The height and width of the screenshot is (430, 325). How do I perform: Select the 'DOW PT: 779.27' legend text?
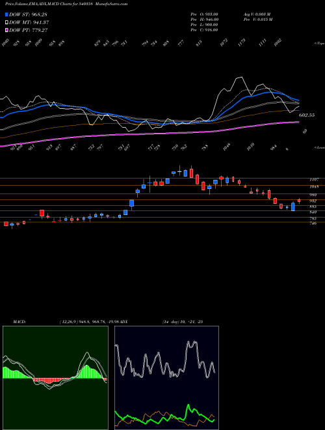pyautogui.click(x=29, y=30)
